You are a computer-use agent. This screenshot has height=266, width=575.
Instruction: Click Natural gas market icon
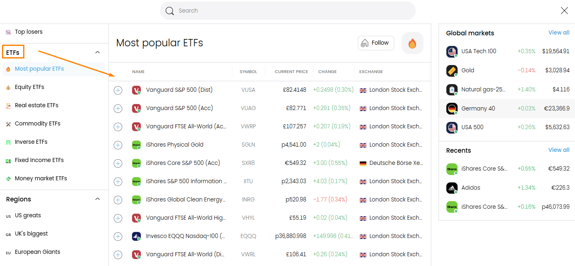click(x=452, y=90)
